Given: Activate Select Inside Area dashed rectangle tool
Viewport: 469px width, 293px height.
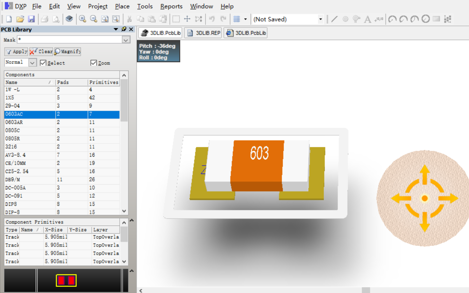Looking at the screenshot, I should (176, 19).
